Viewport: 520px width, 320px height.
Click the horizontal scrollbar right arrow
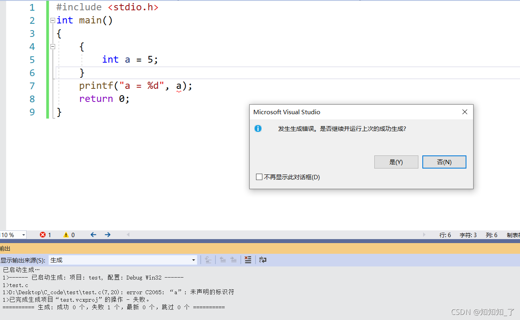424,235
